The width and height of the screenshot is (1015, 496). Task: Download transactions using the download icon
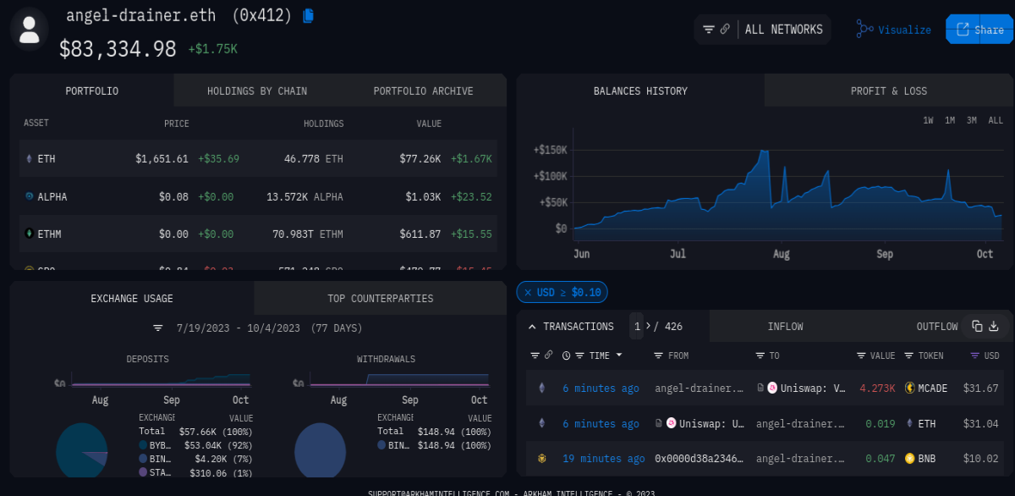tap(994, 326)
